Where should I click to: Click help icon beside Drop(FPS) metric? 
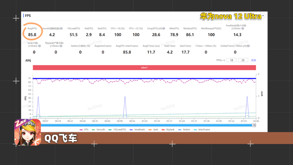point(163,28)
